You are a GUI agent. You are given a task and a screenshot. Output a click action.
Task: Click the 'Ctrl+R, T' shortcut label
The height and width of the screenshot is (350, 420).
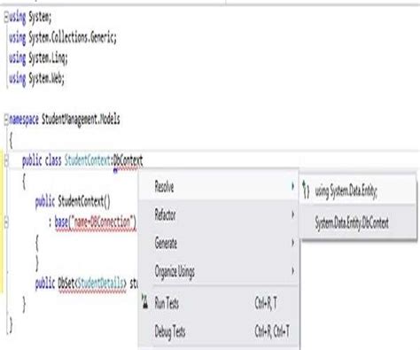click(266, 303)
